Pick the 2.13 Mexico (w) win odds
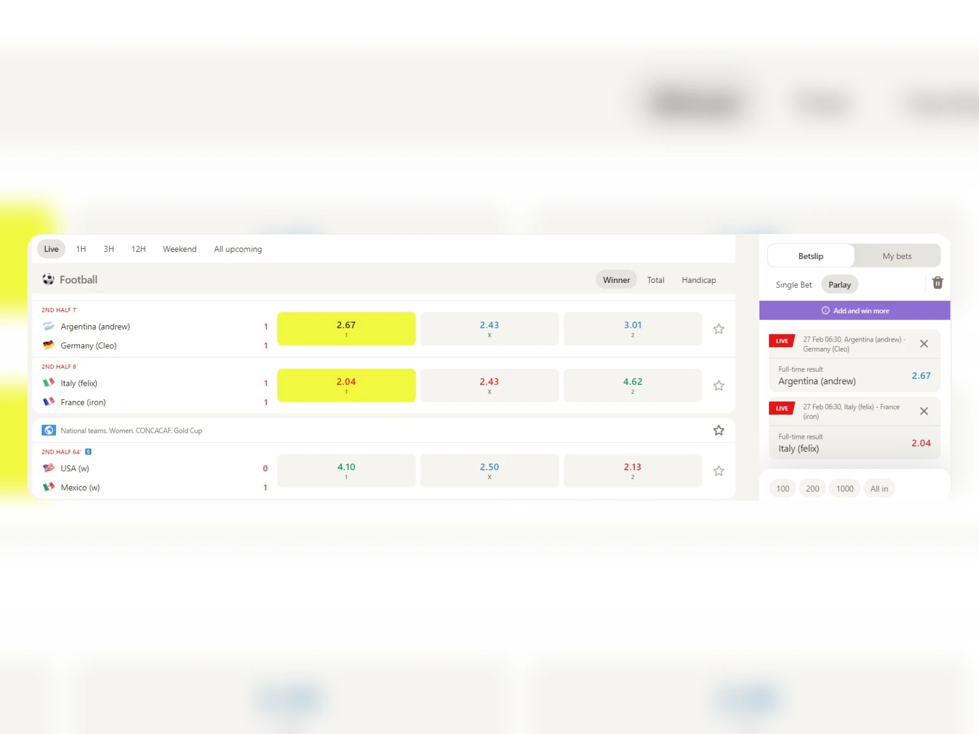 pos(632,470)
